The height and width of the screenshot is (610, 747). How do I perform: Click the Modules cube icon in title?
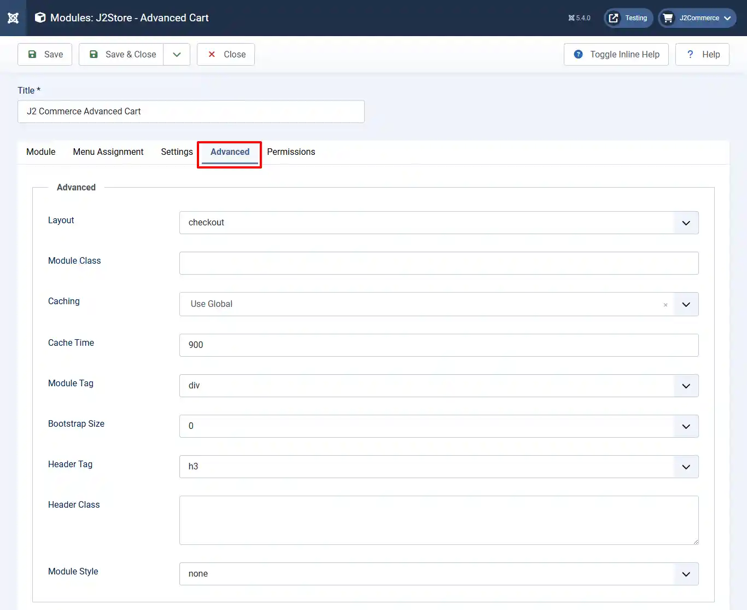tap(40, 18)
